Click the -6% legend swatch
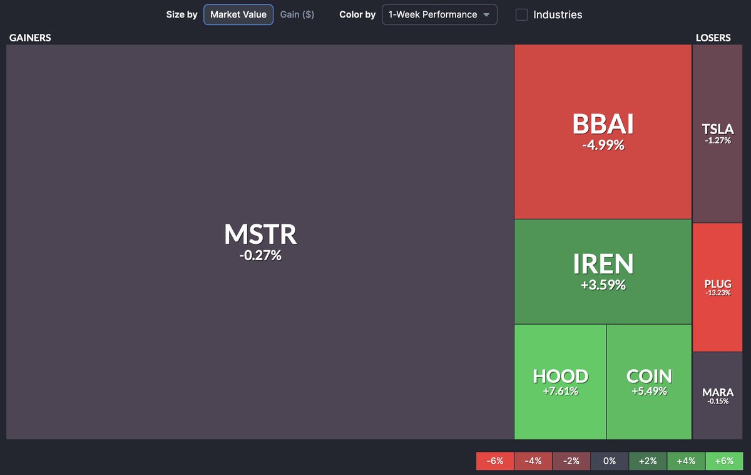Screen dimensions: 751x475 pyautogui.click(x=495, y=461)
